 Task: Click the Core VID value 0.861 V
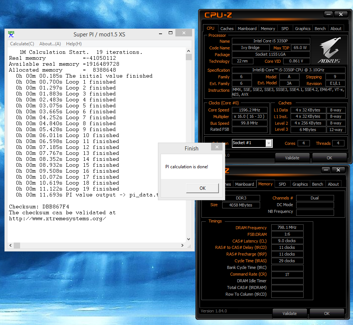point(296,61)
